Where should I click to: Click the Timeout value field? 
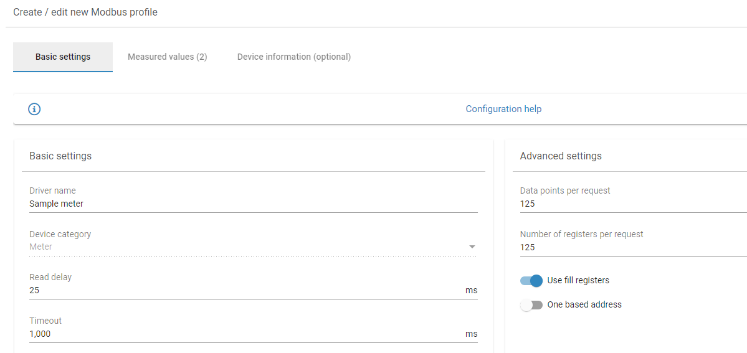(x=243, y=334)
